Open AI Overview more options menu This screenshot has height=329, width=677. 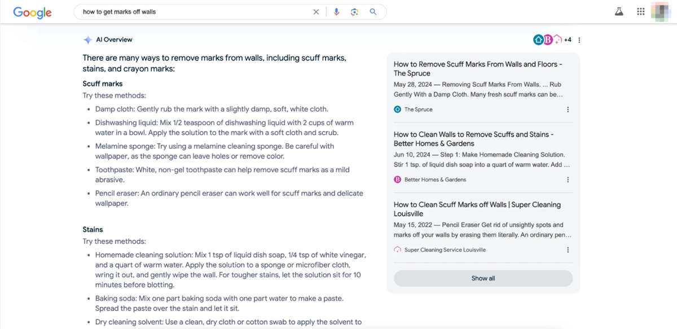(x=579, y=40)
